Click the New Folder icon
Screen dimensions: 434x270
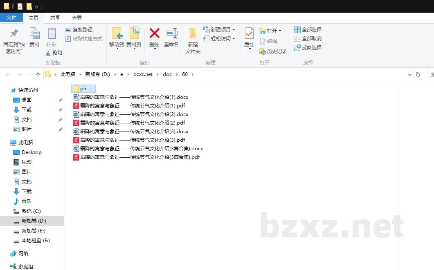pyautogui.click(x=193, y=33)
